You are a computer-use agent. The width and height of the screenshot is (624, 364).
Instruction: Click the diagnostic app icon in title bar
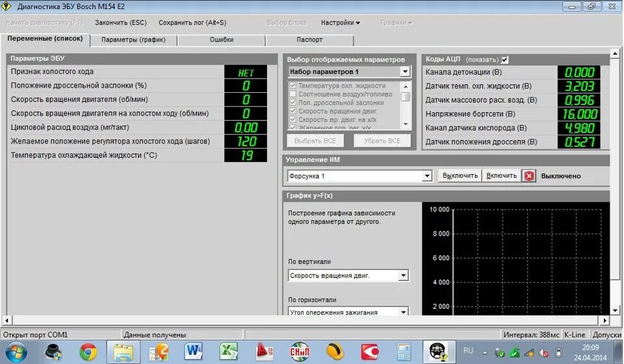(6, 6)
